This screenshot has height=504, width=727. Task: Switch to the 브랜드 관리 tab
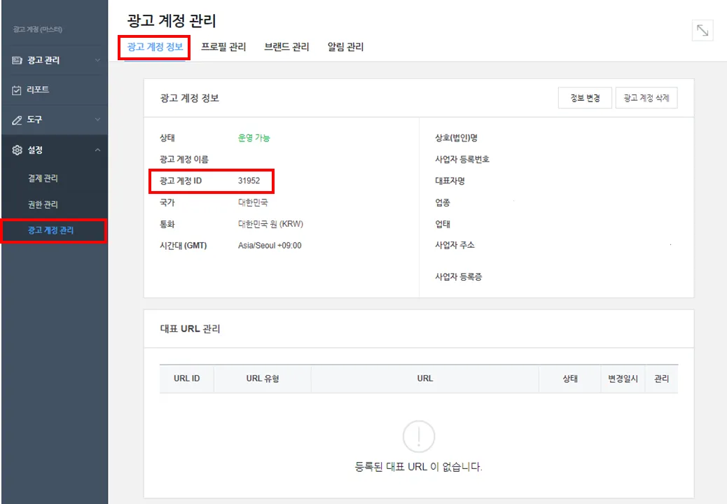pyautogui.click(x=286, y=48)
